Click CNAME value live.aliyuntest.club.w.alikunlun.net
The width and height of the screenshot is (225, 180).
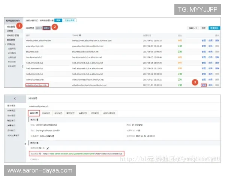pos(87,57)
